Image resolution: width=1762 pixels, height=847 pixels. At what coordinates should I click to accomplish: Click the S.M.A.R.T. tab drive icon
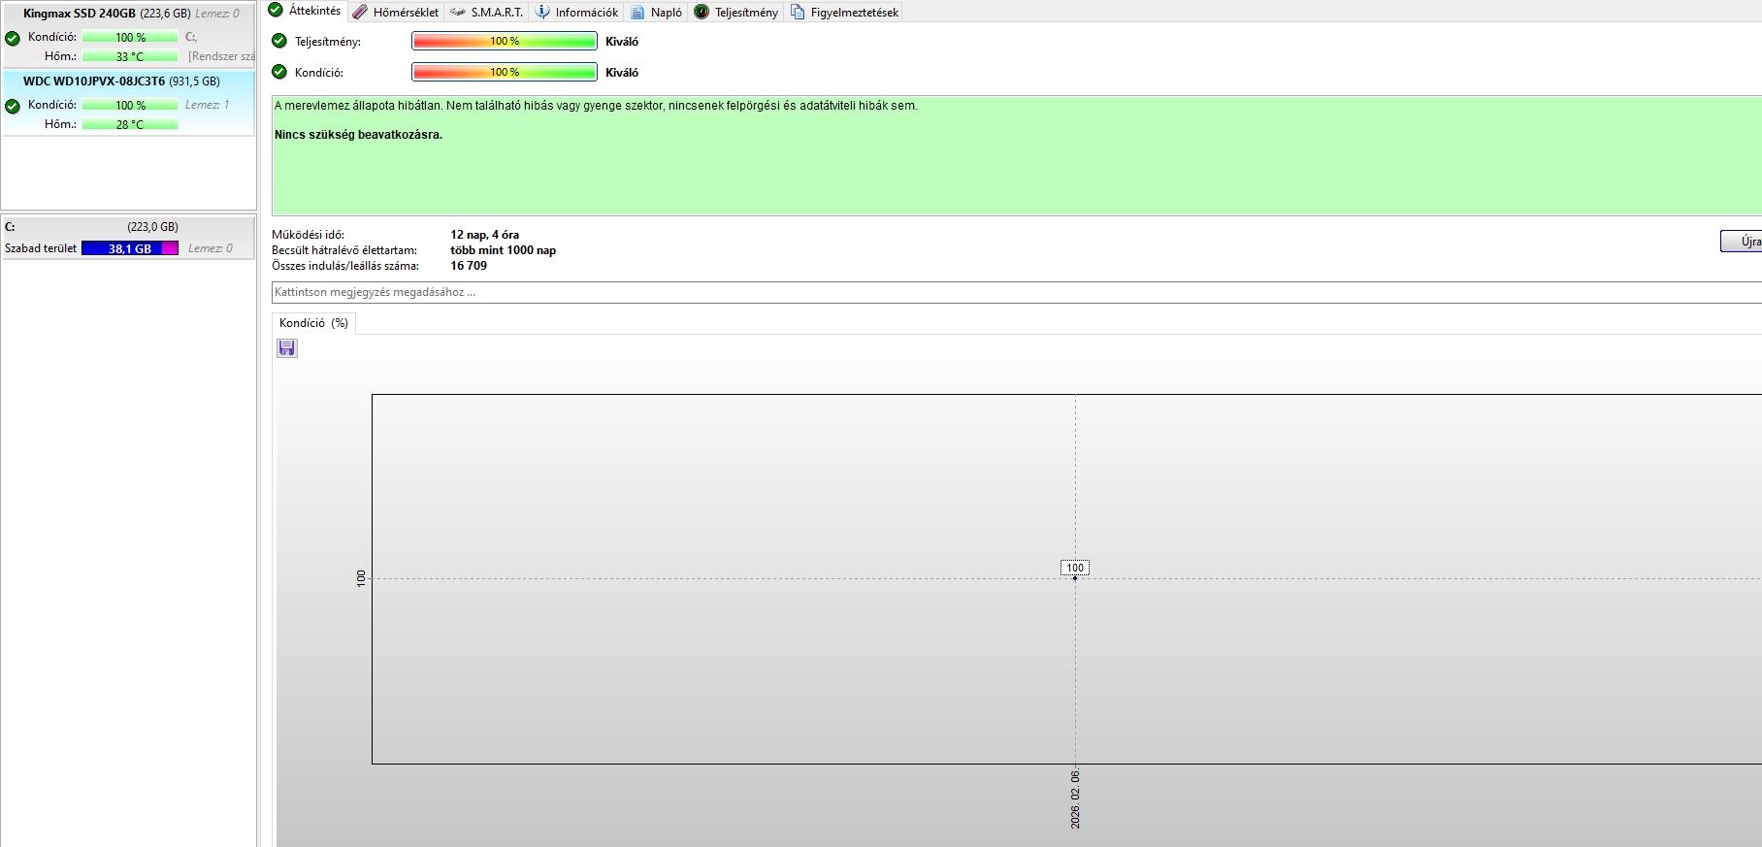coord(458,12)
